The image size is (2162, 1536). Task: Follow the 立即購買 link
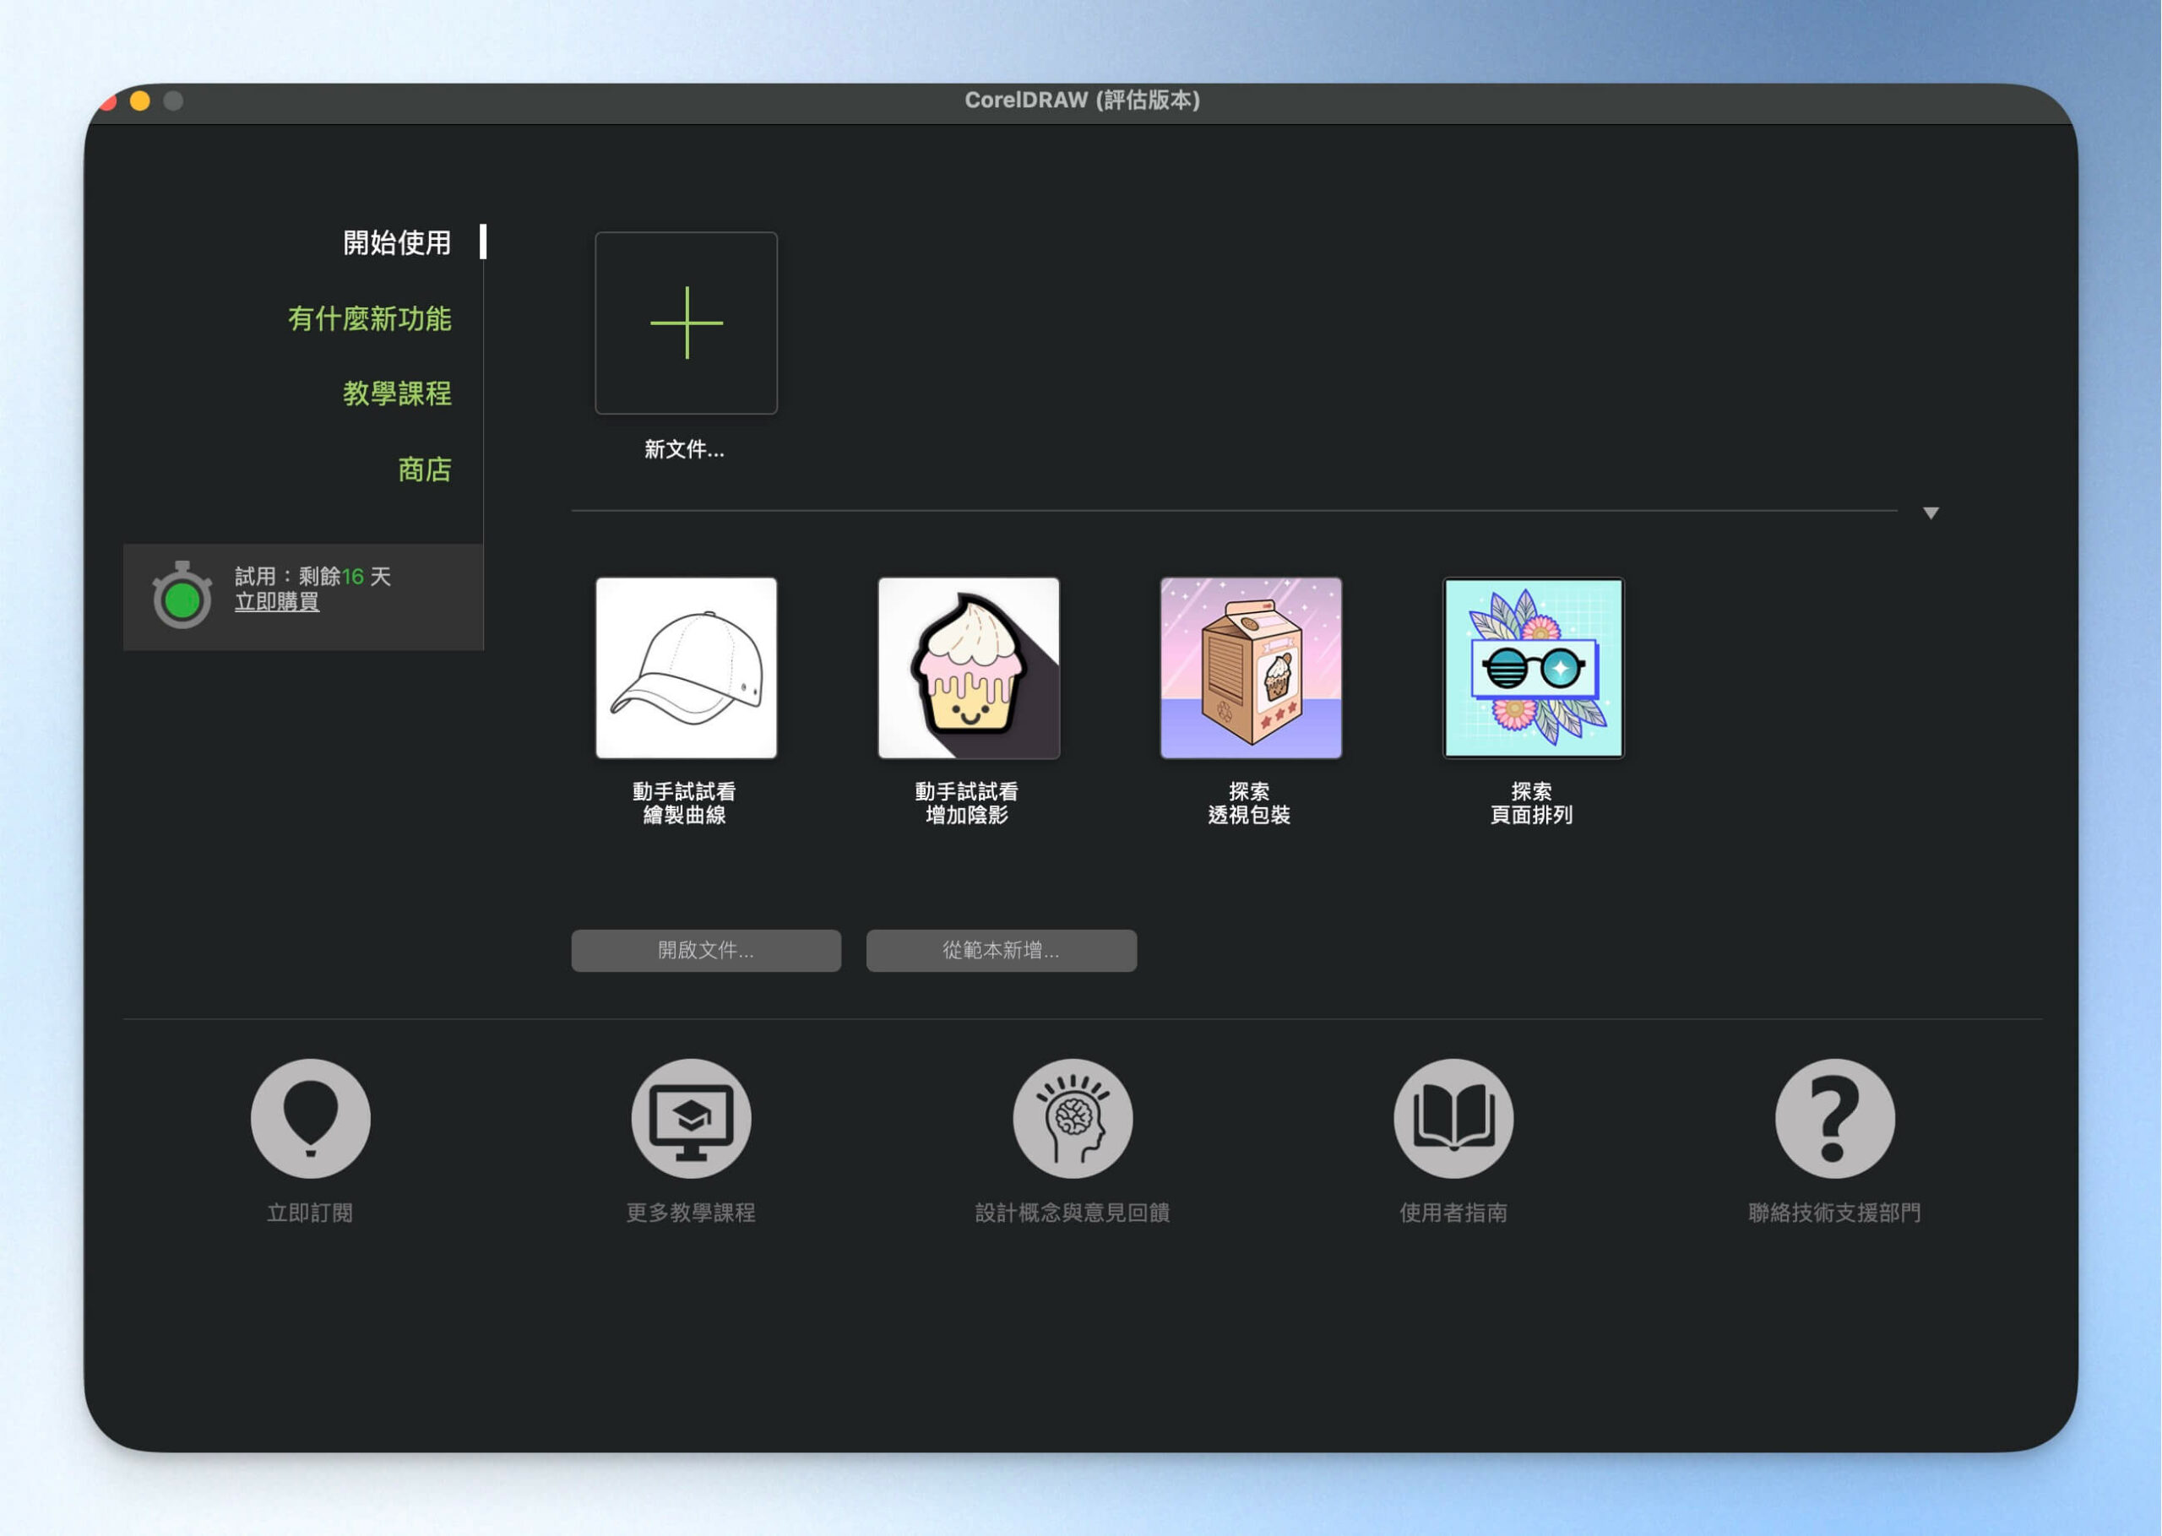click(276, 601)
